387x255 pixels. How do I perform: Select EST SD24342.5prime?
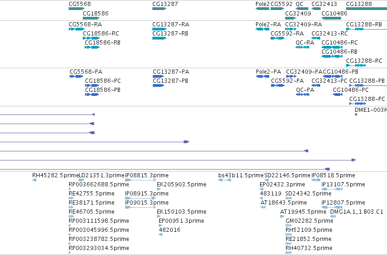pyautogui.click(x=289, y=198)
